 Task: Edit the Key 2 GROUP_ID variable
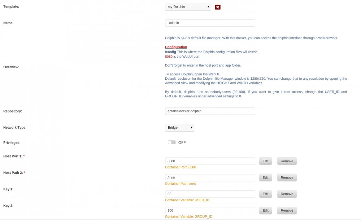coord(265,211)
